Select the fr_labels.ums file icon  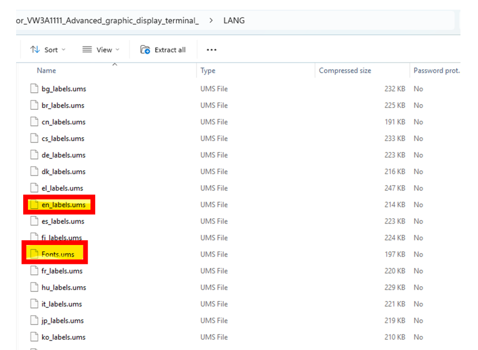[35, 271]
